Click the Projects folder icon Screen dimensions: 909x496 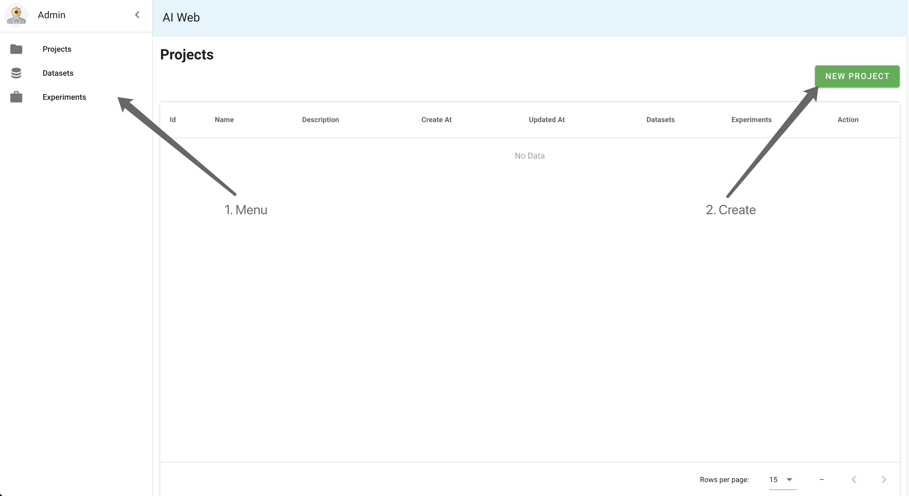pyautogui.click(x=16, y=49)
